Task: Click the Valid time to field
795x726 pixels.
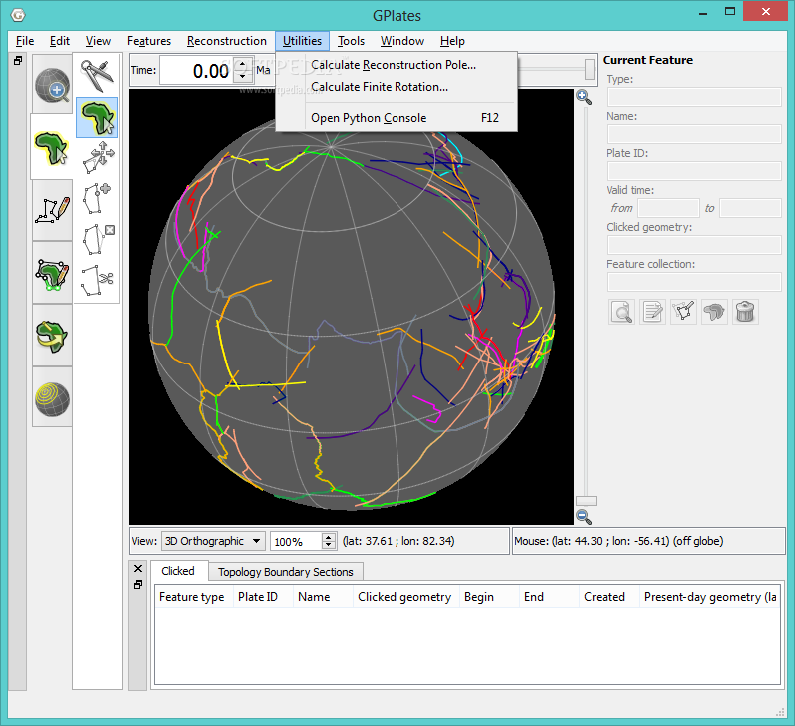Action: click(750, 208)
